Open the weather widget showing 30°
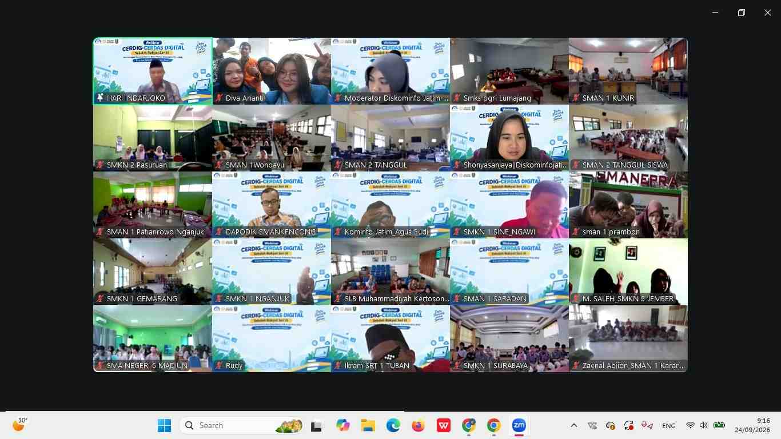Viewport: 781px width, 439px height. pos(20,424)
